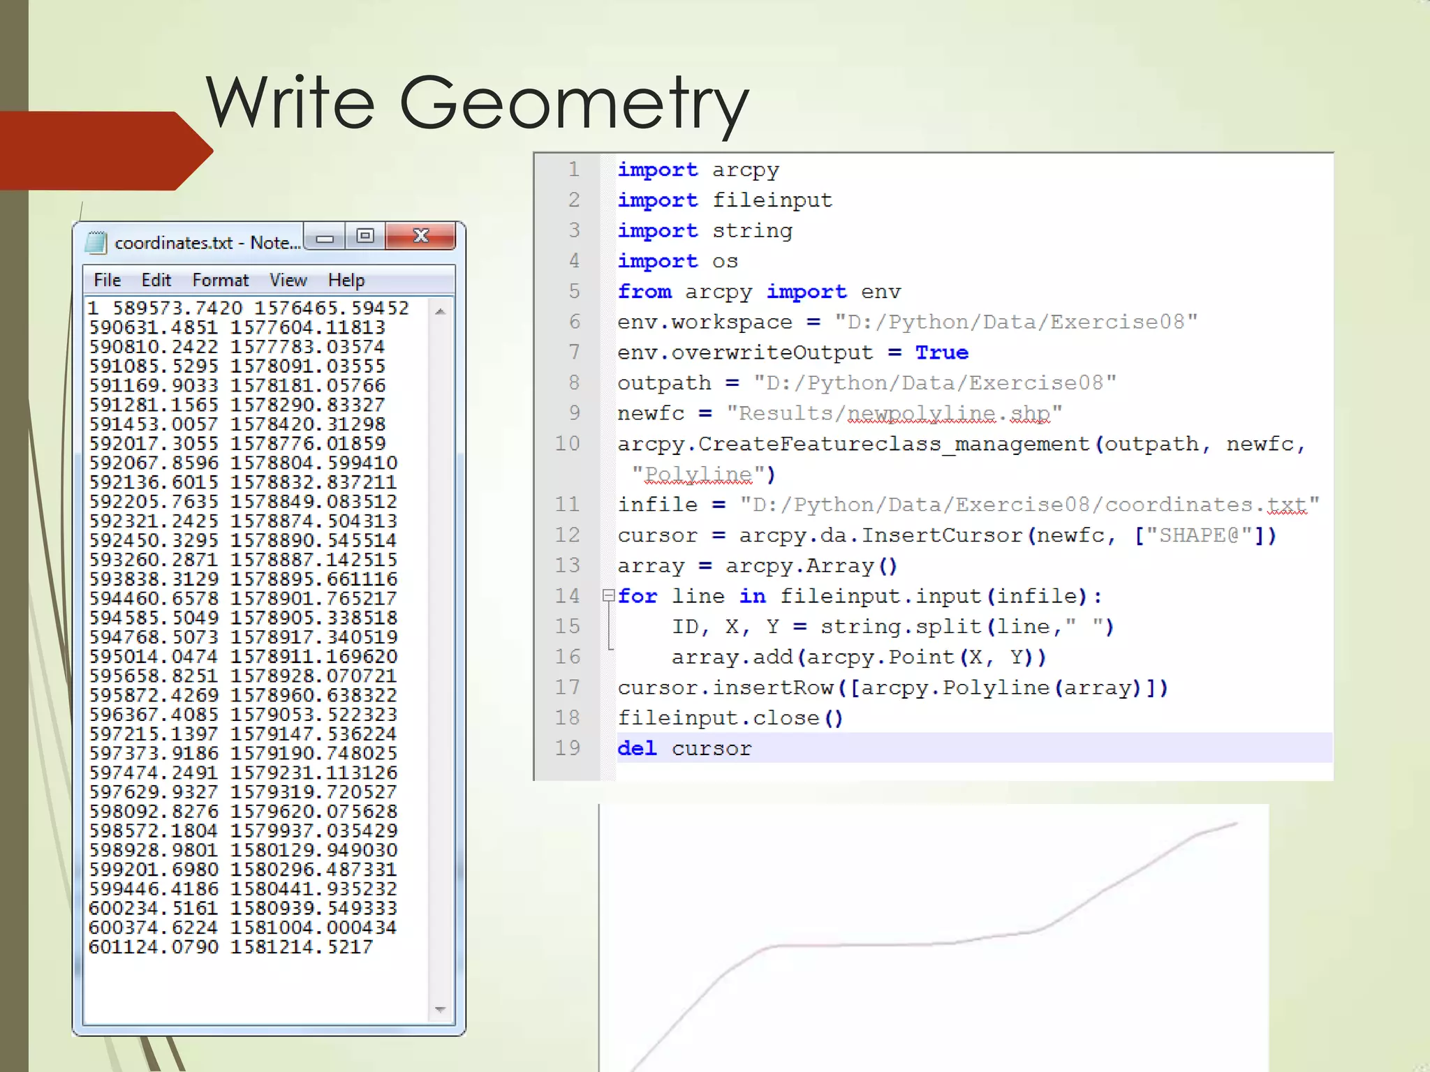Click the env.workspace assignment line

[x=908, y=322]
